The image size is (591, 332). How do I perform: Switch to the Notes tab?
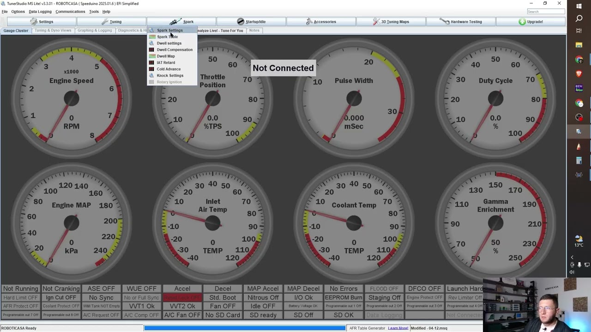(254, 30)
